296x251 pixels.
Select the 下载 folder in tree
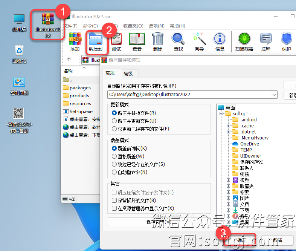point(241,210)
